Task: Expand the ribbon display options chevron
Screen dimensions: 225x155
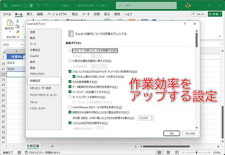Action: tap(220, 36)
